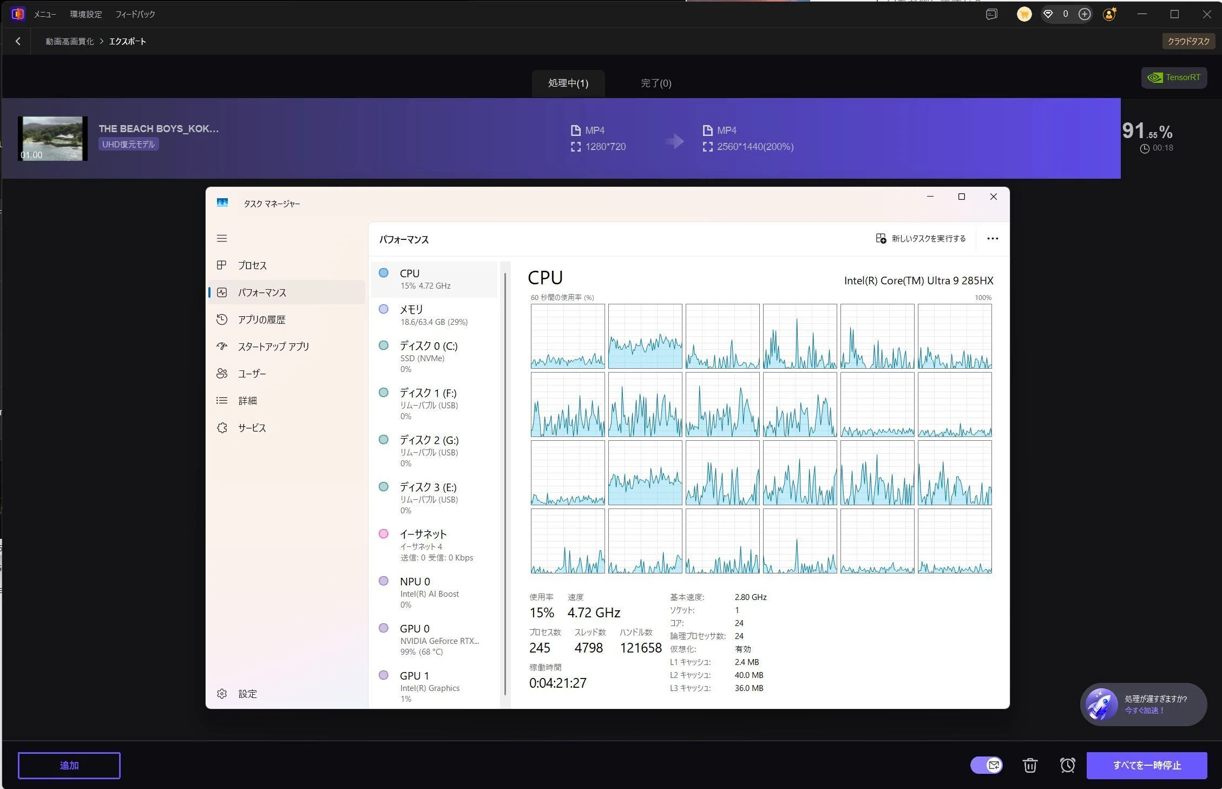The width and height of the screenshot is (1222, 789).
Task: Click the ハンドル数 121658 value
Action: coord(641,648)
